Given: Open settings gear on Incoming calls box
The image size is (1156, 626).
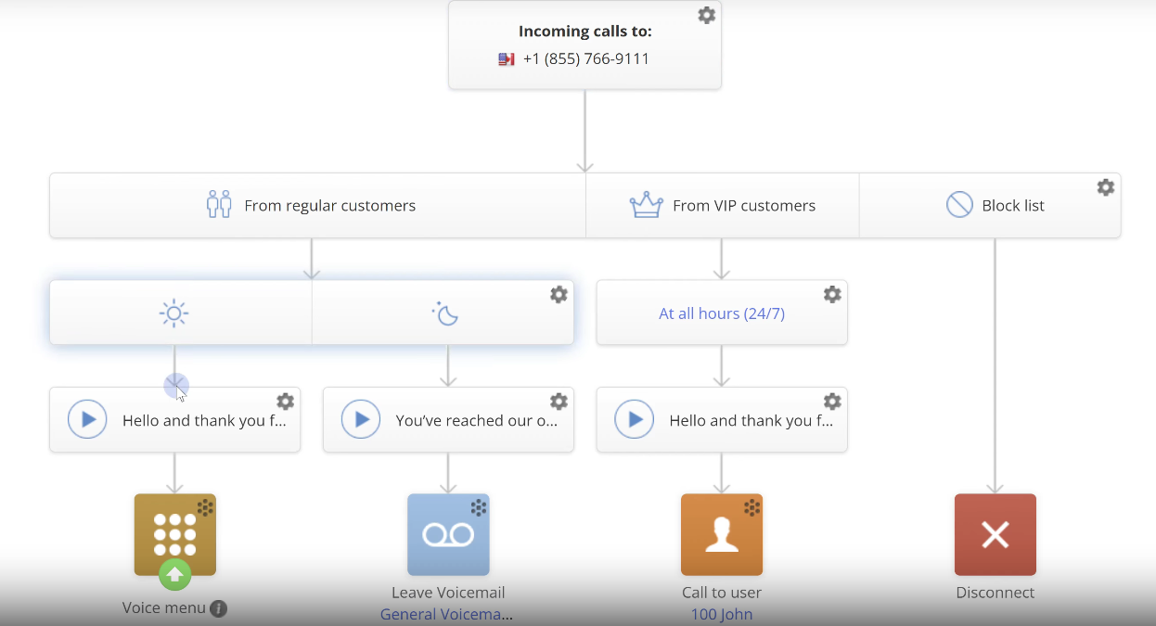Looking at the screenshot, I should pos(707,16).
